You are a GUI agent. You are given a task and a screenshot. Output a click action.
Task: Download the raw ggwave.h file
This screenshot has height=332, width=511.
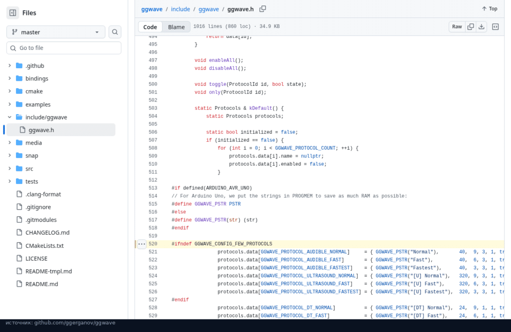[482, 27]
